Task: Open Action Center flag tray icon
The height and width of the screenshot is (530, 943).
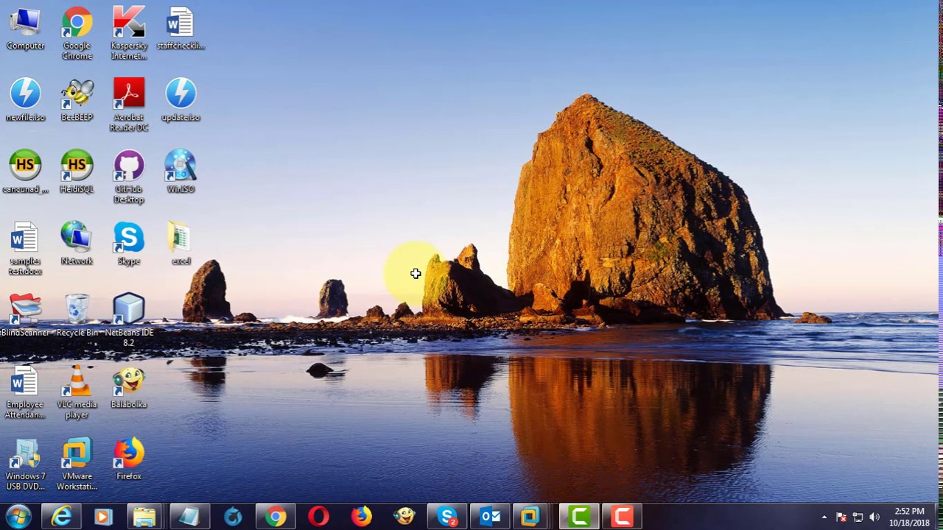Action: [842, 517]
